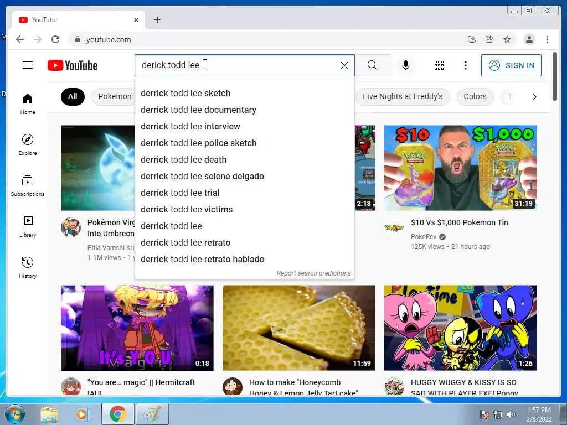
Task: Bookmark this page with star icon
Action: click(507, 39)
